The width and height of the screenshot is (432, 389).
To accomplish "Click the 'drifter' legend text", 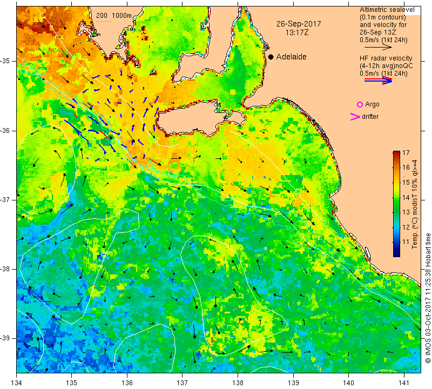I will click(370, 117).
